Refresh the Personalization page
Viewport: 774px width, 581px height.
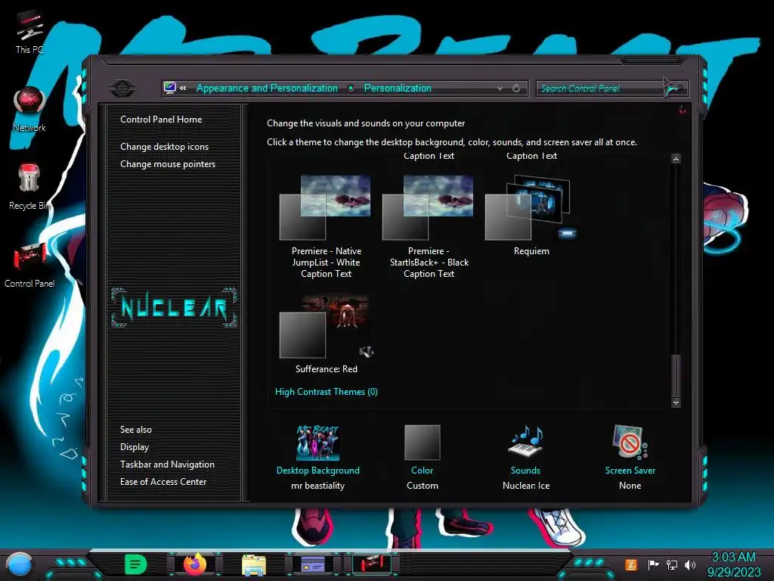click(x=516, y=88)
